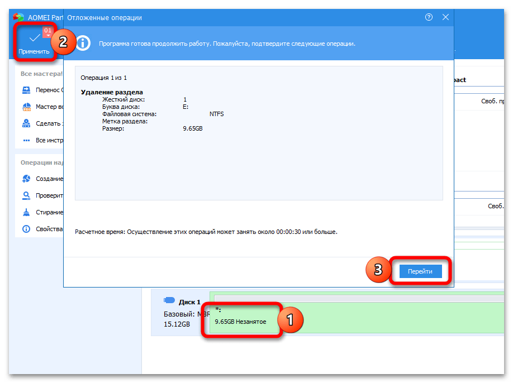The width and height of the screenshot is (513, 383).
Task: Close the Отложенные операции dialog
Action: 445,17
